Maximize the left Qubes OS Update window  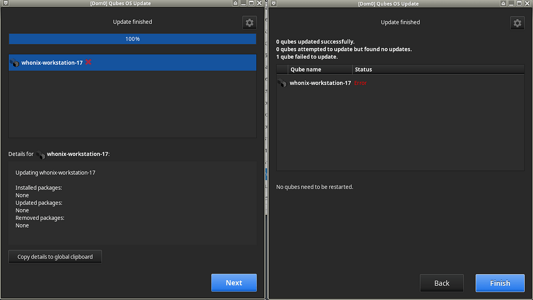coord(251,3)
